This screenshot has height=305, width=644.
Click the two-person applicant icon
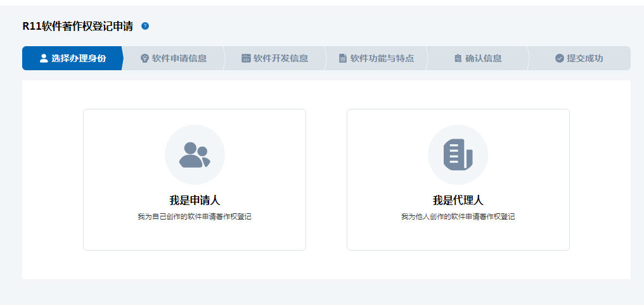pos(195,155)
